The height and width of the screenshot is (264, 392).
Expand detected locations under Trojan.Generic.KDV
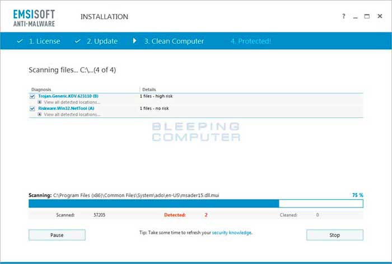point(40,102)
